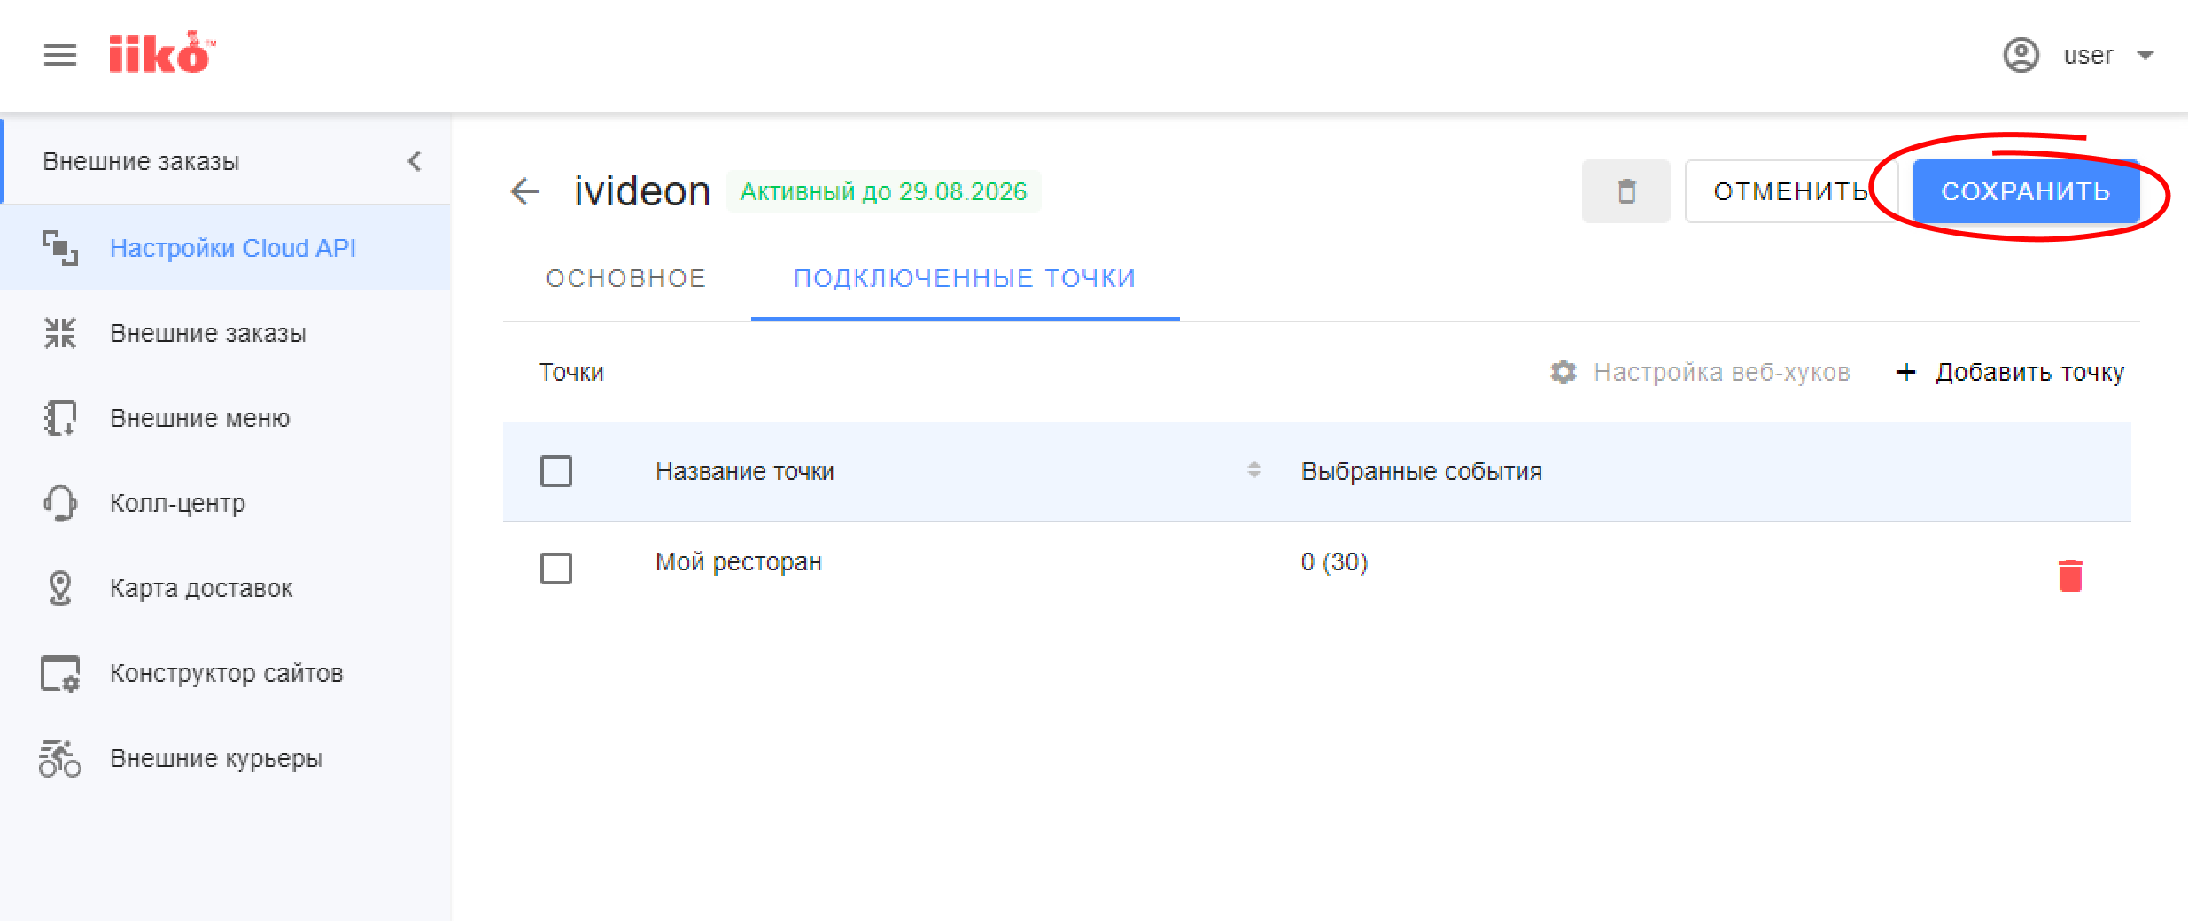Click the Отменить button
This screenshot has width=2188, height=921.
pyautogui.click(x=1790, y=191)
